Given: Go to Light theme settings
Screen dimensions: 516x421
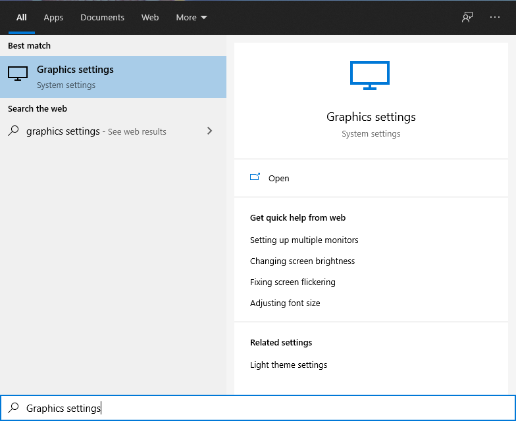Looking at the screenshot, I should click(x=288, y=365).
